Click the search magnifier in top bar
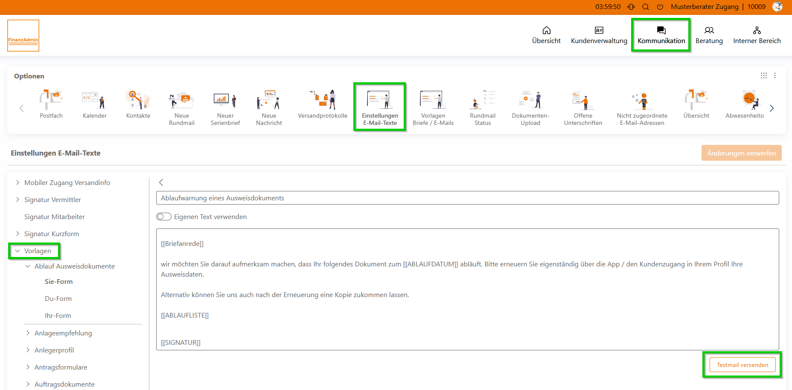Image resolution: width=792 pixels, height=390 pixels. [x=646, y=7]
